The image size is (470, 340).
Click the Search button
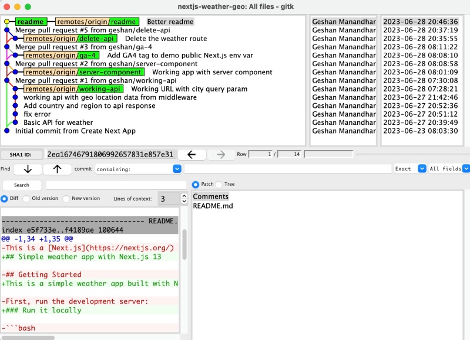22,184
